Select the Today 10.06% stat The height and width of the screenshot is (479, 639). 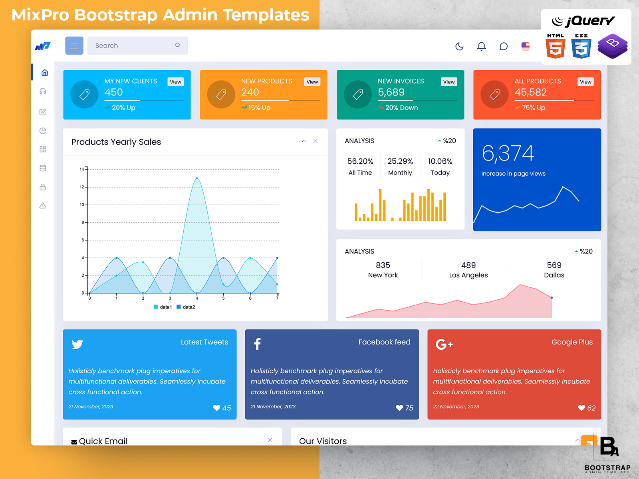pos(440,166)
